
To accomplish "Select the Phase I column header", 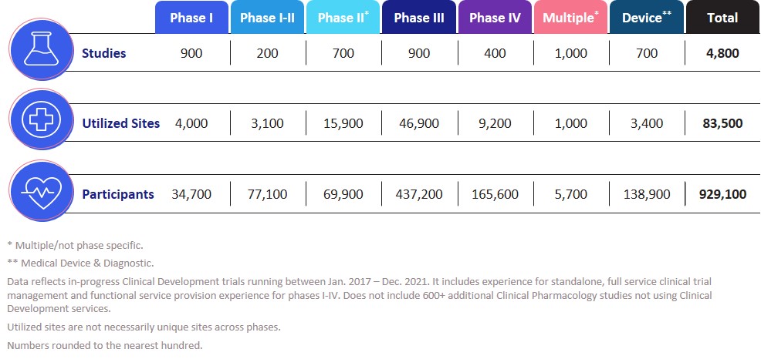I will click(191, 18).
